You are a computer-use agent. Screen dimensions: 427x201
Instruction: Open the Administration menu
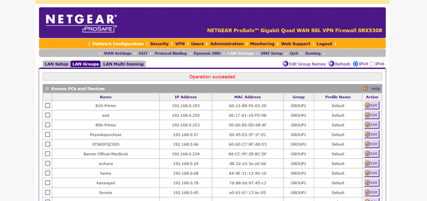tap(227, 44)
